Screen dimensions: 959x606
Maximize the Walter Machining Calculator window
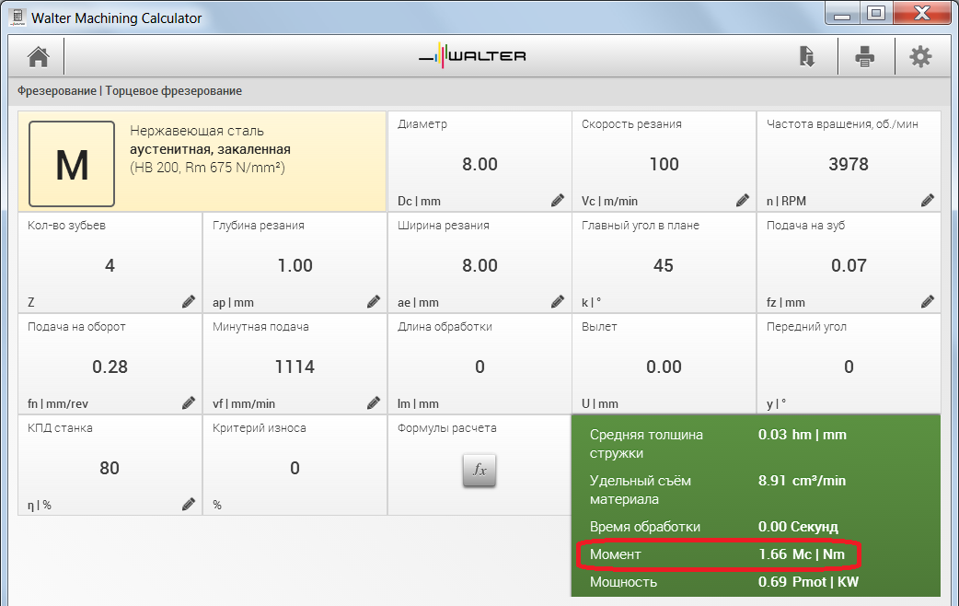tap(876, 14)
